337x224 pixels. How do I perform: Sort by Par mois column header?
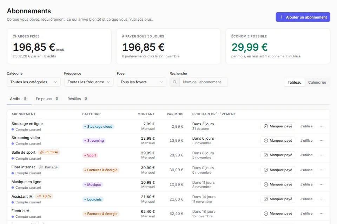(x=175, y=114)
